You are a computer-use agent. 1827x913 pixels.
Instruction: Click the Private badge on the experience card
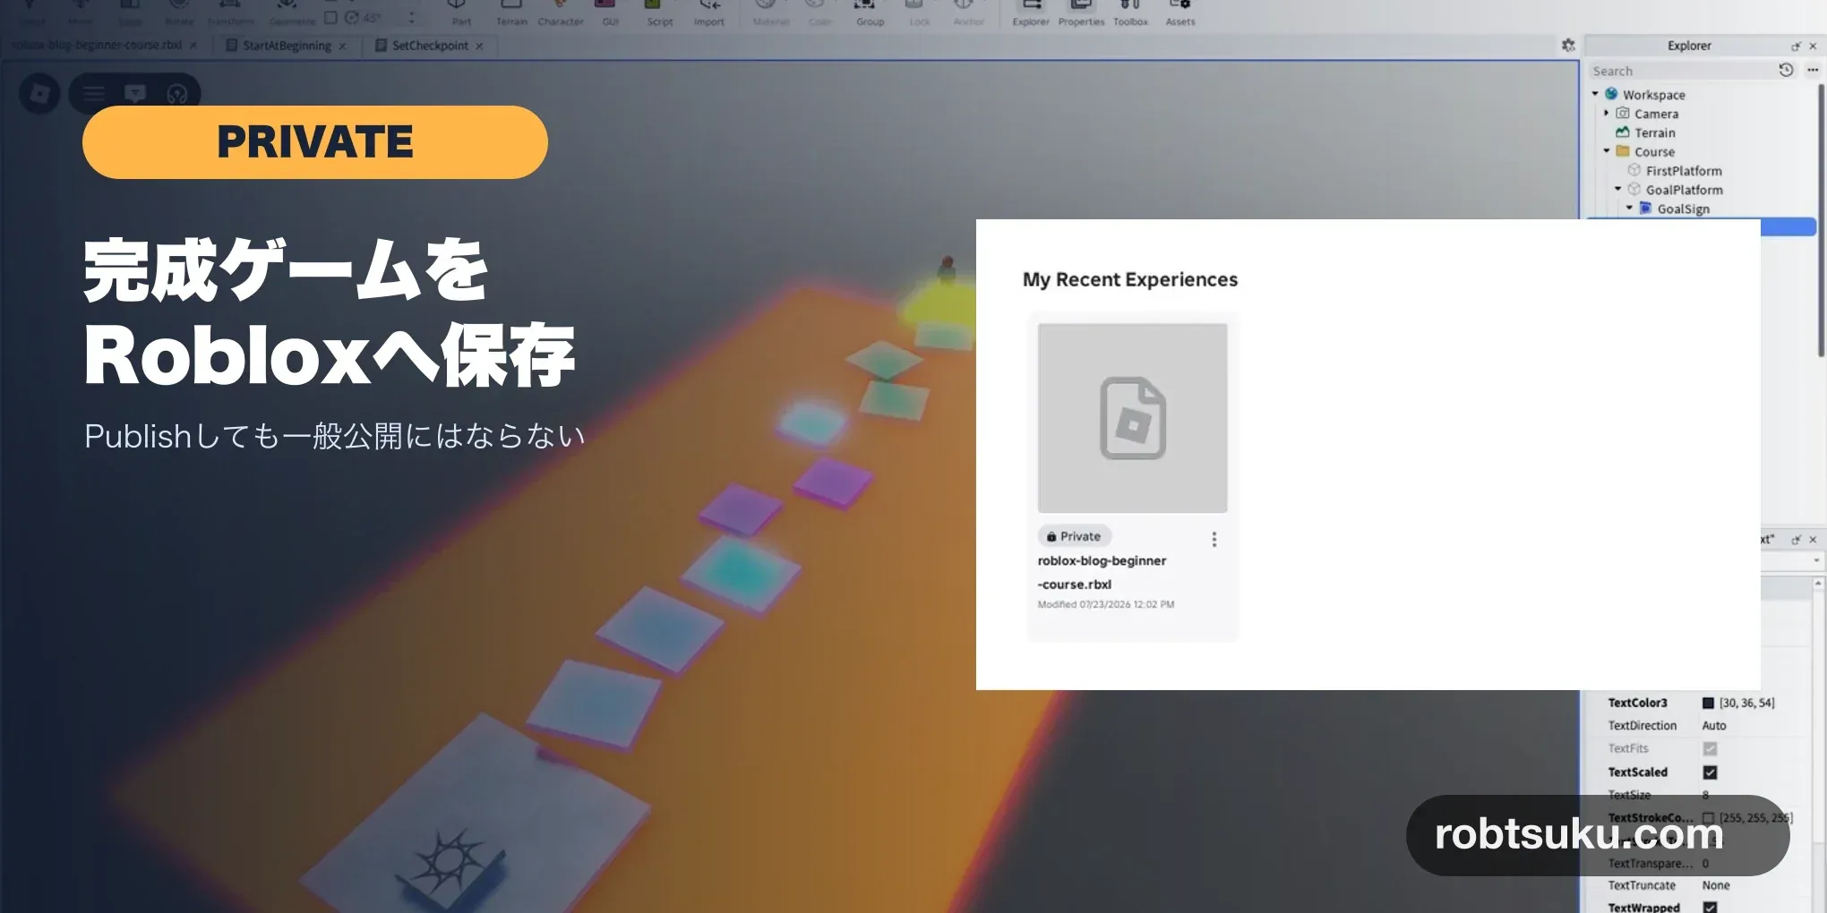(1074, 536)
